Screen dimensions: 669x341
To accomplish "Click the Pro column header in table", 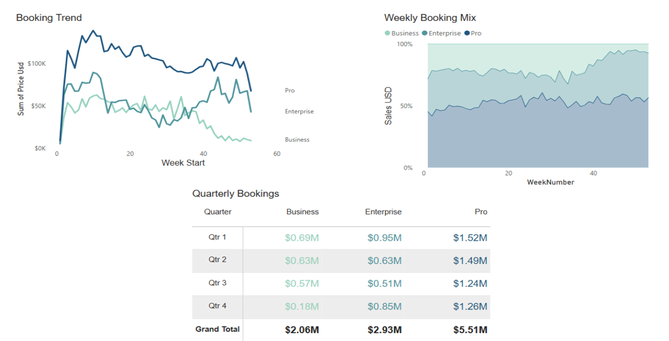I will (481, 212).
